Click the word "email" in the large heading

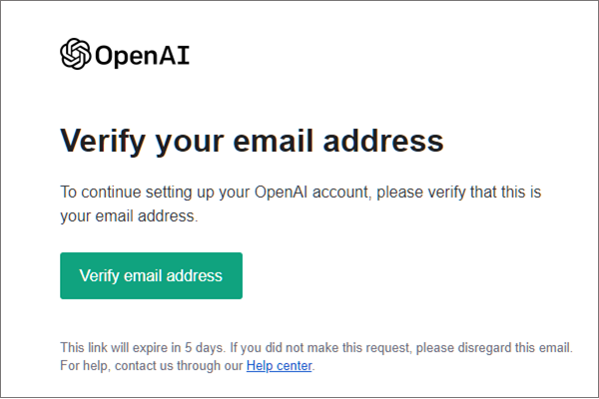coord(274,141)
